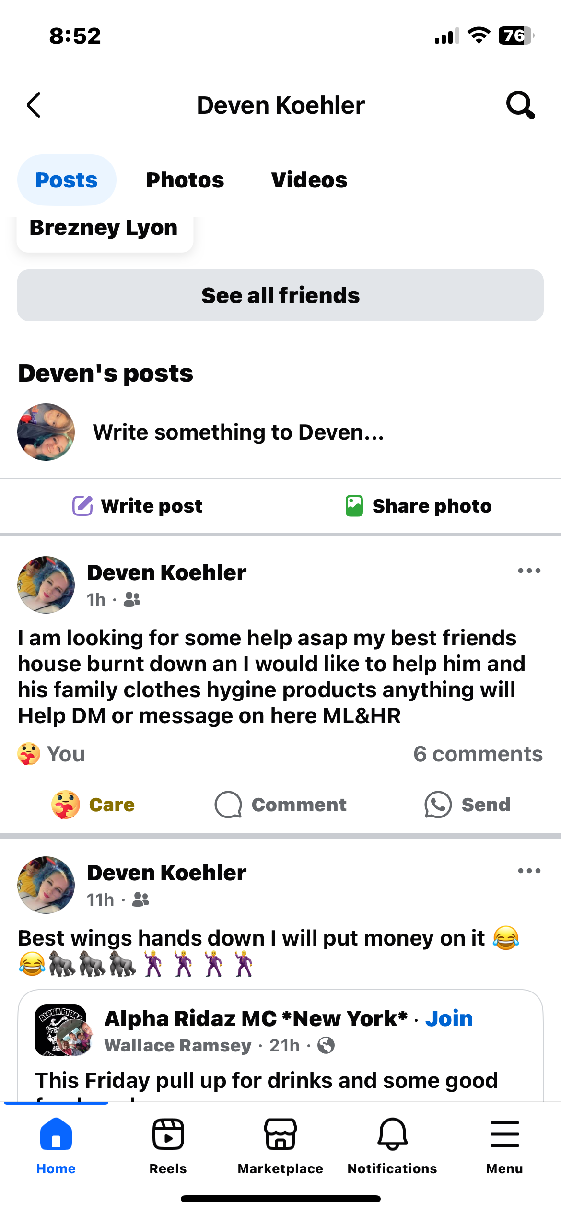Tap the Send WhatsApp icon button

[x=467, y=805]
